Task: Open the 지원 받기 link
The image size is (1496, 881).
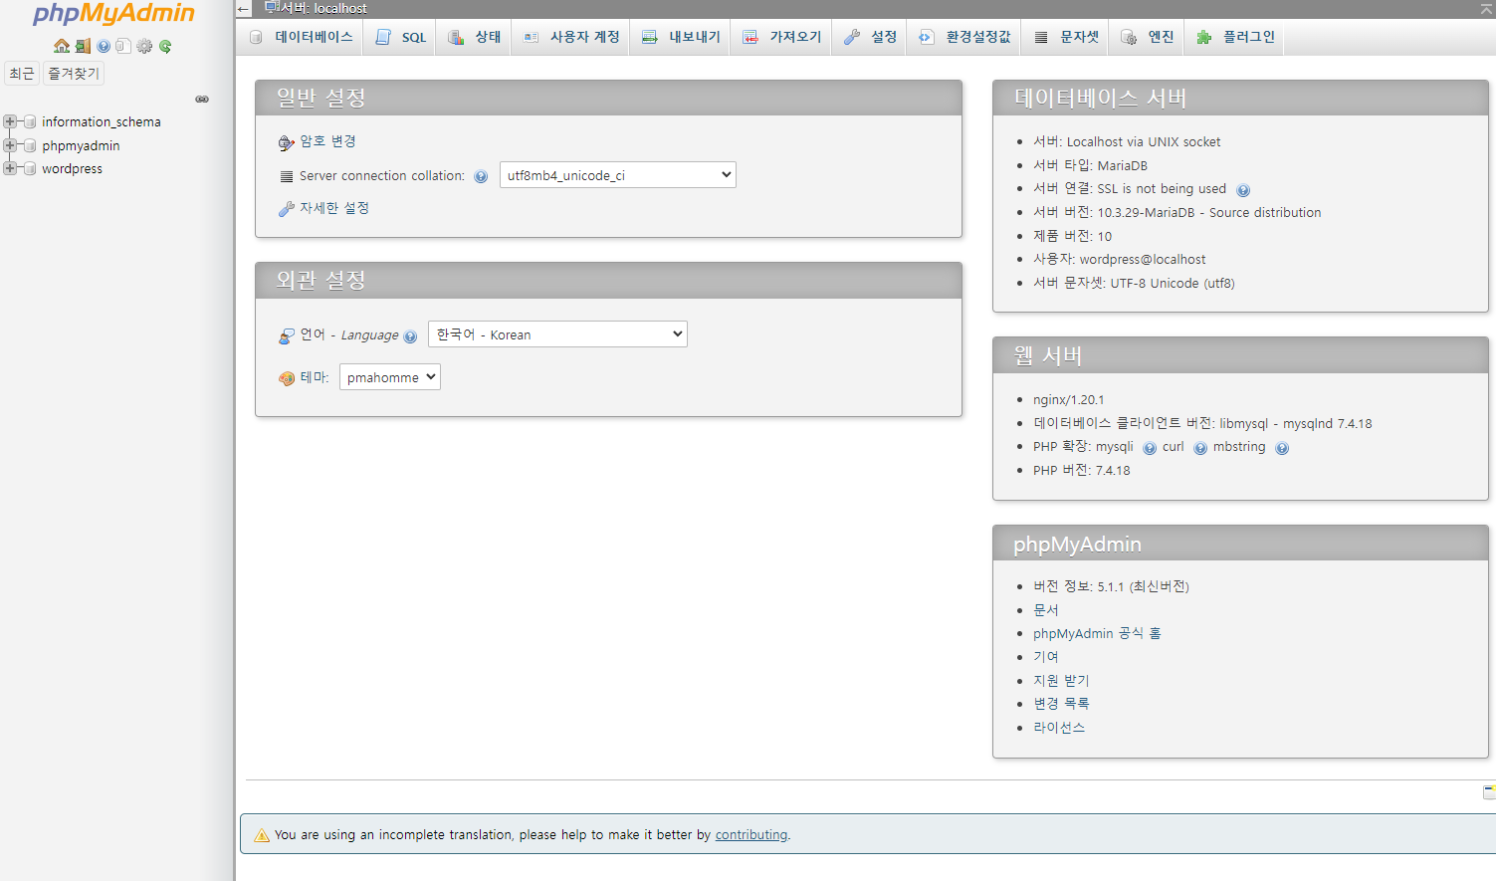Action: pos(1061,681)
